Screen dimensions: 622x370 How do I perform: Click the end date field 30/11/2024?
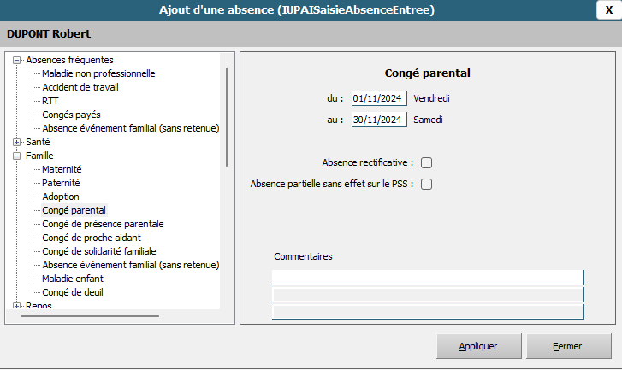pyautogui.click(x=377, y=120)
